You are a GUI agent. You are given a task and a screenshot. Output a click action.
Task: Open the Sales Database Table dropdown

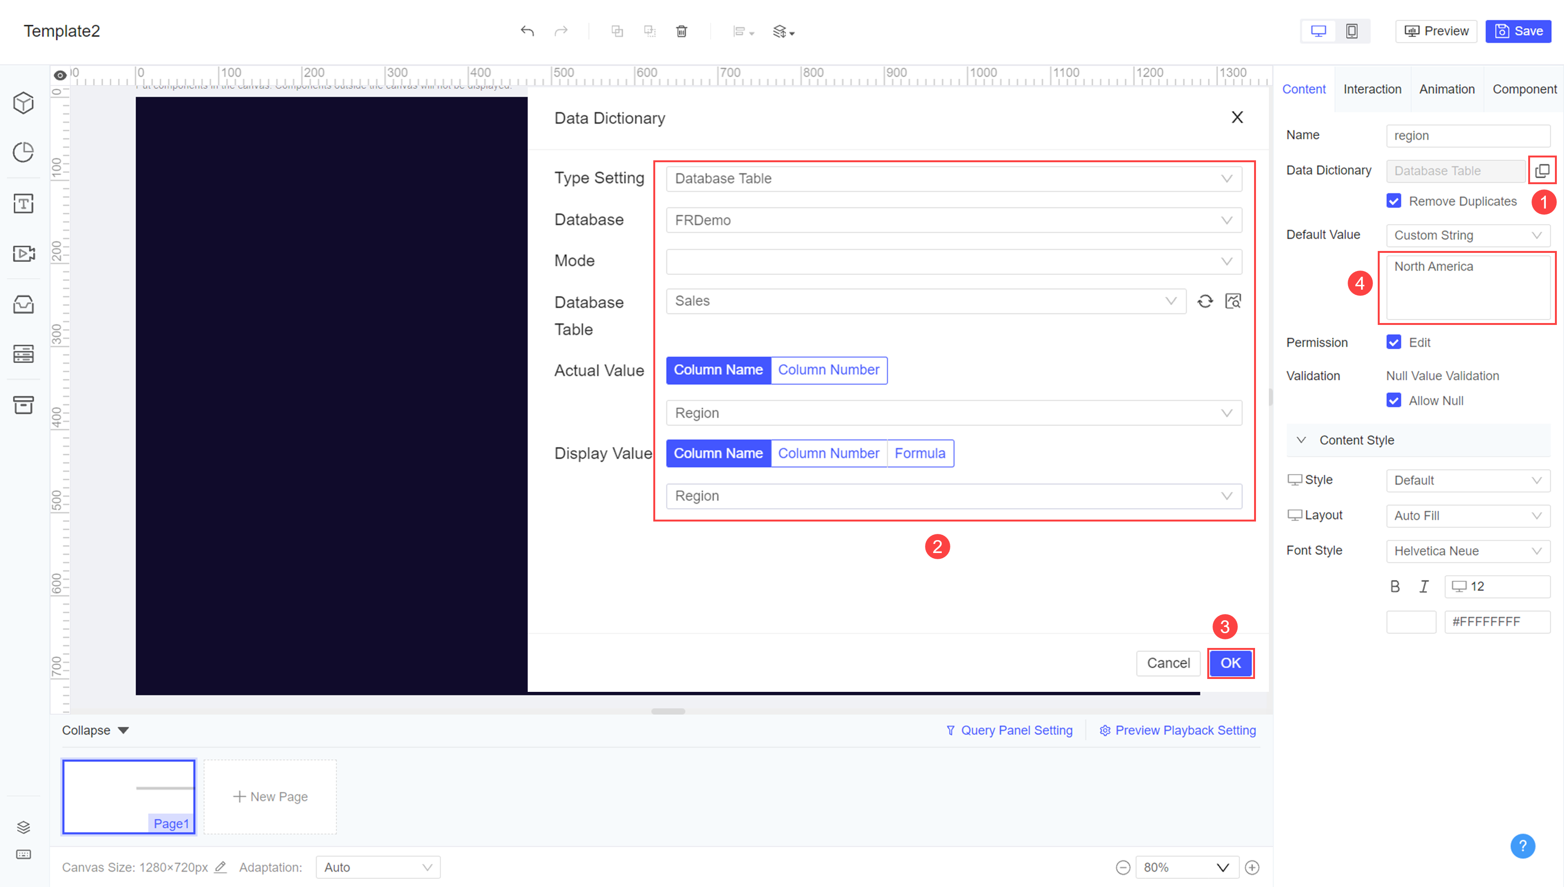926,302
